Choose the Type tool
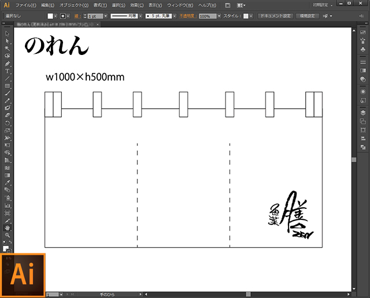 [x=8, y=71]
